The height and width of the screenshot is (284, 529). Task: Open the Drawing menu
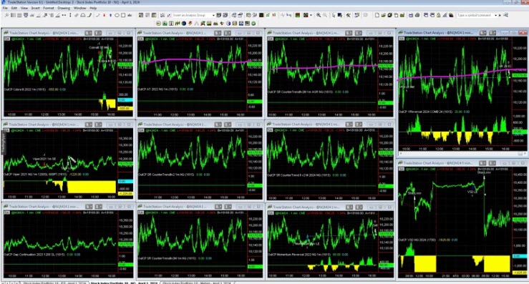pos(64,8)
